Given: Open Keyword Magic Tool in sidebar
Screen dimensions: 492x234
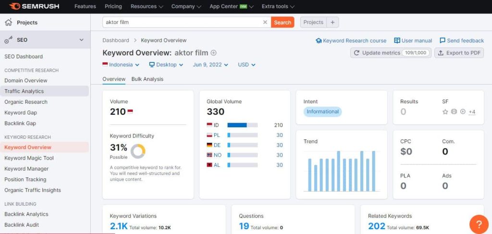Looking at the screenshot, I should click(x=29, y=158).
